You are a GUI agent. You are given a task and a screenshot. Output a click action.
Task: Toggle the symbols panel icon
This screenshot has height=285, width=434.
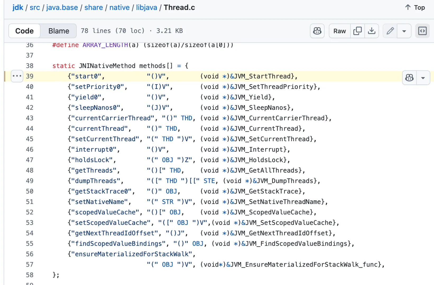(x=422, y=31)
